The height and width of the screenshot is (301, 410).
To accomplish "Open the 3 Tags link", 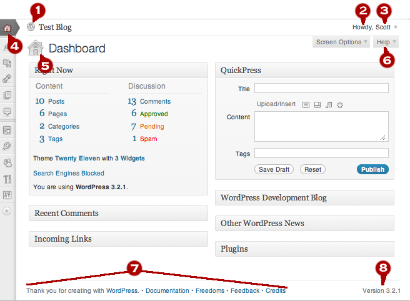I will pyautogui.click(x=51, y=139).
